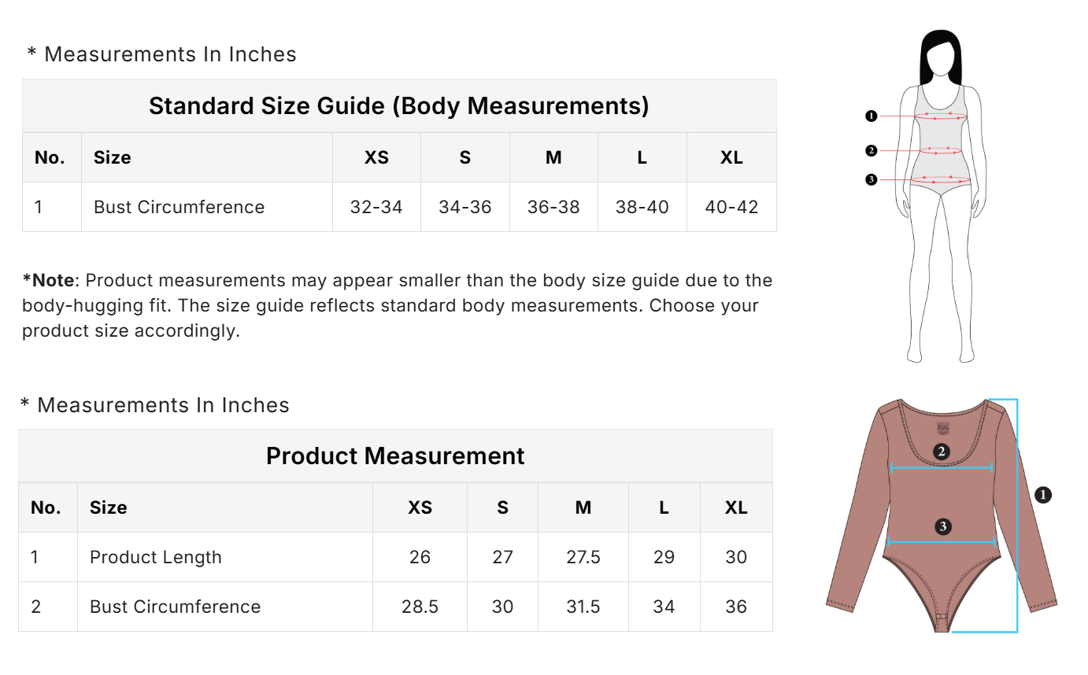Click the 32-34 bust measurement cell
The width and height of the screenshot is (1088, 675).
pos(376,207)
